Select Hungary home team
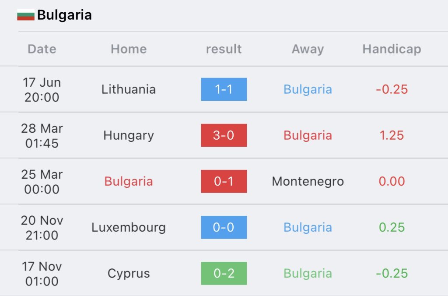Viewport: 448px width, 296px height. (129, 136)
